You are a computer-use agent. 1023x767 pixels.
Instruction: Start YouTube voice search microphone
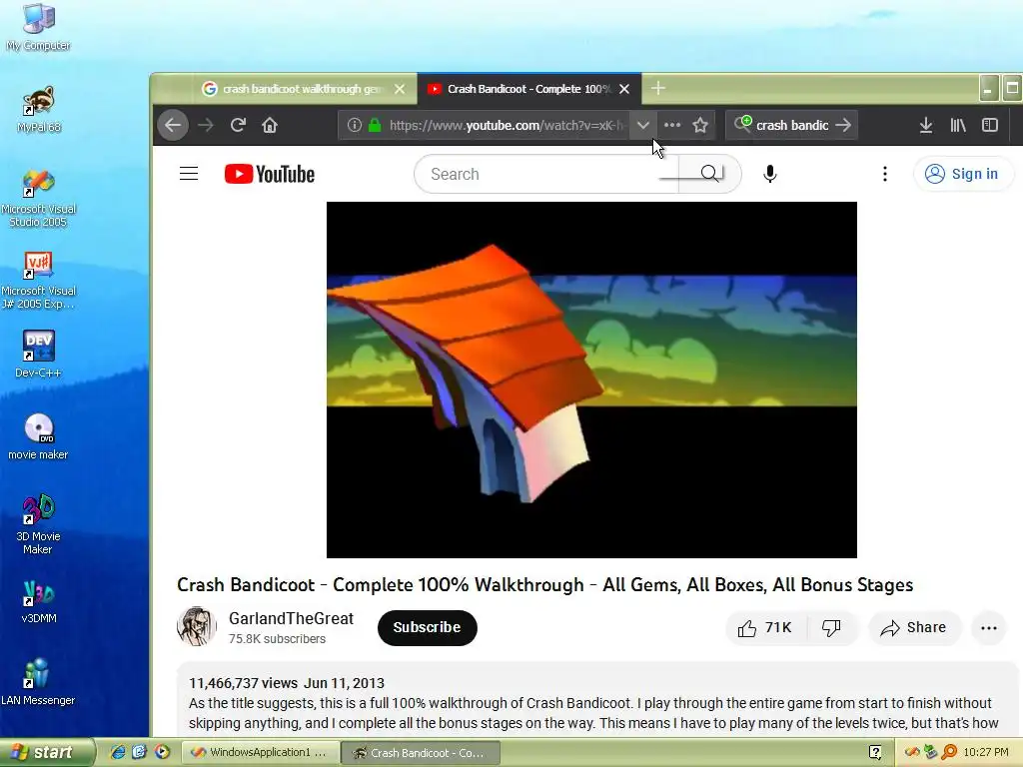[x=770, y=174]
